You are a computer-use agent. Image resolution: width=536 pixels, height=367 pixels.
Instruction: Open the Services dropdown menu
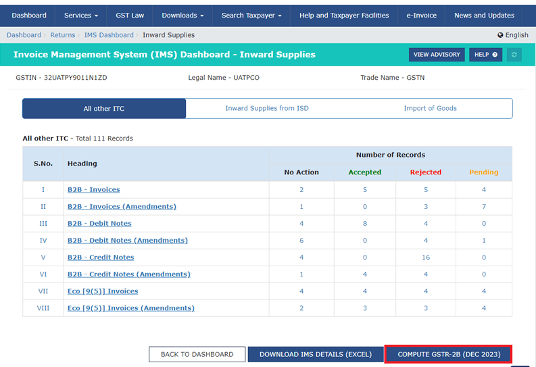tap(80, 16)
